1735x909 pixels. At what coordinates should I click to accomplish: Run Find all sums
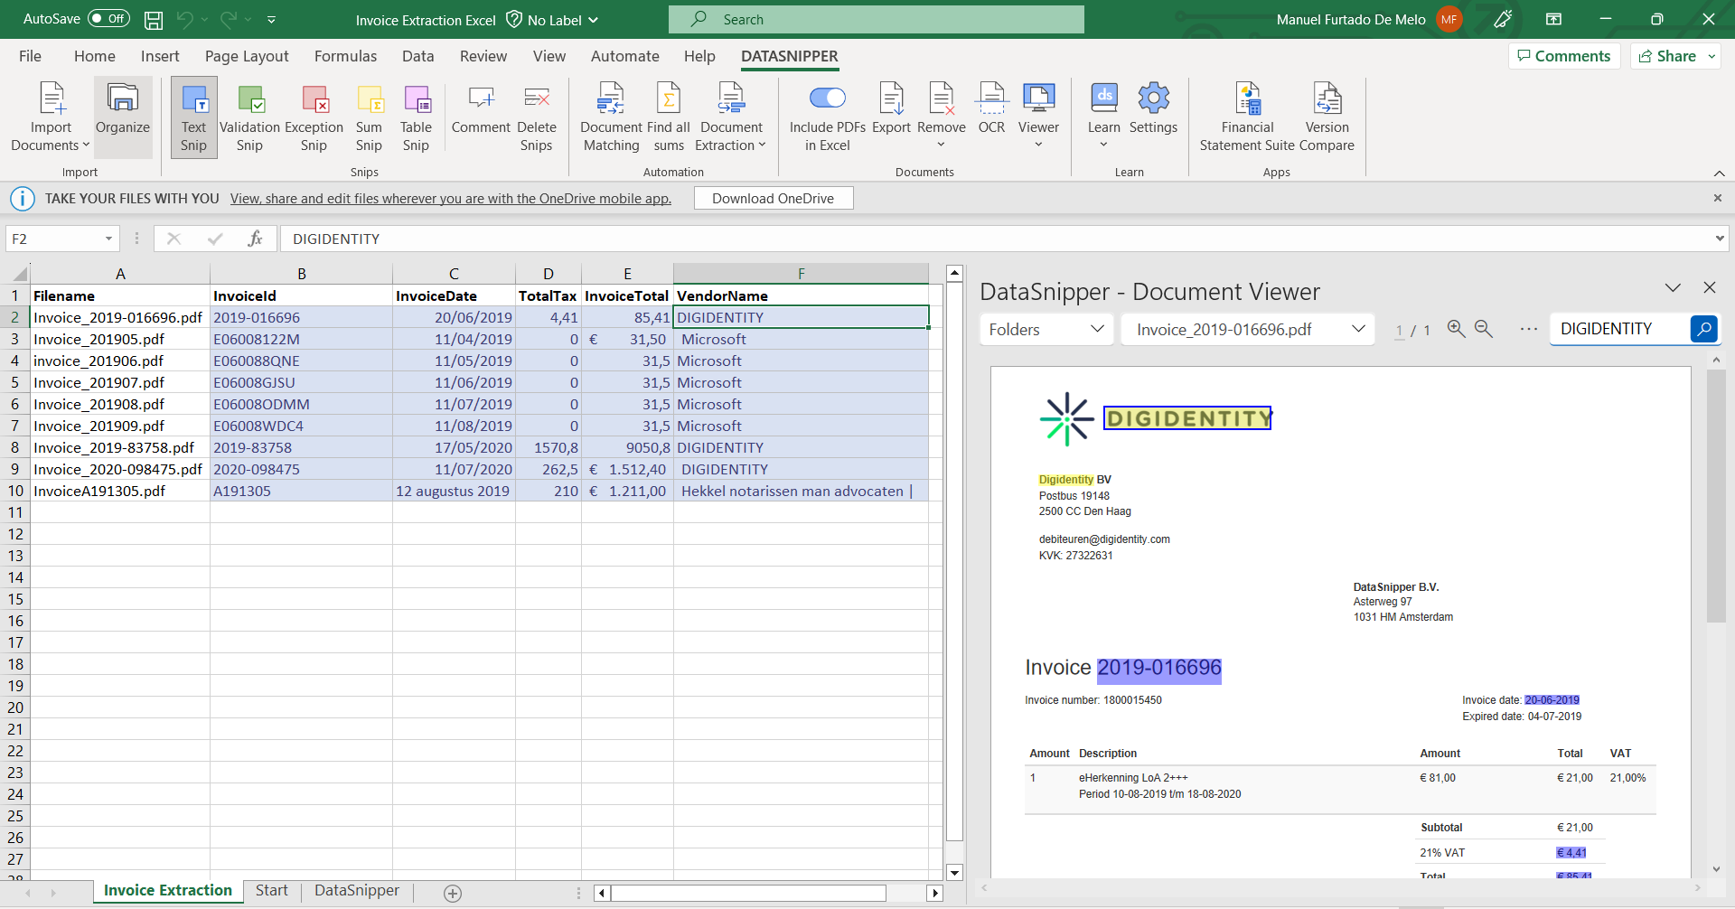(x=669, y=117)
